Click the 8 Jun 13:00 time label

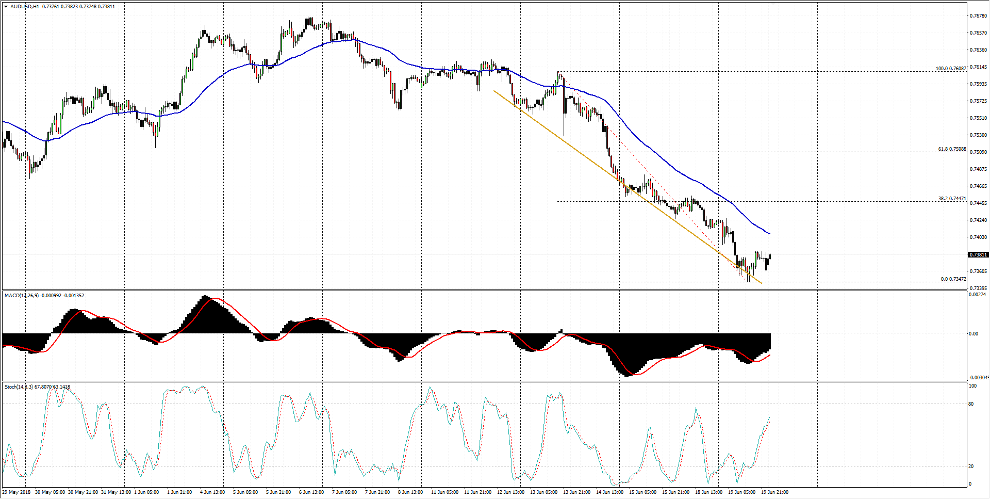410,492
